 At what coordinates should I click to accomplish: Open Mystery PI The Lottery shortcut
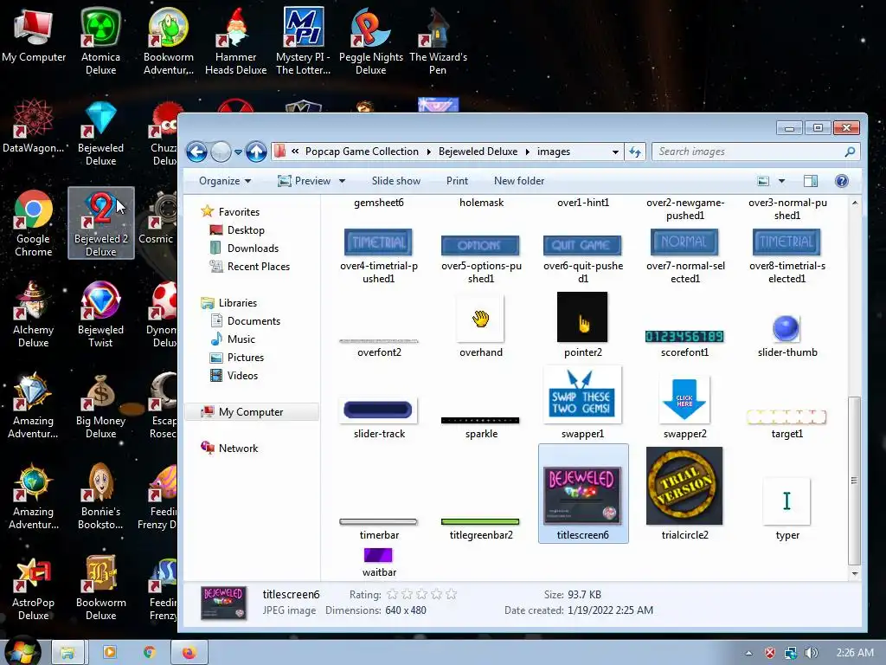tap(303, 41)
